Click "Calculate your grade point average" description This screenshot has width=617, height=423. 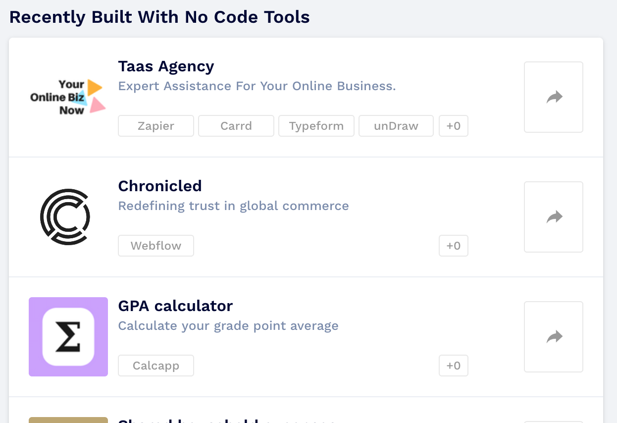[x=228, y=326]
